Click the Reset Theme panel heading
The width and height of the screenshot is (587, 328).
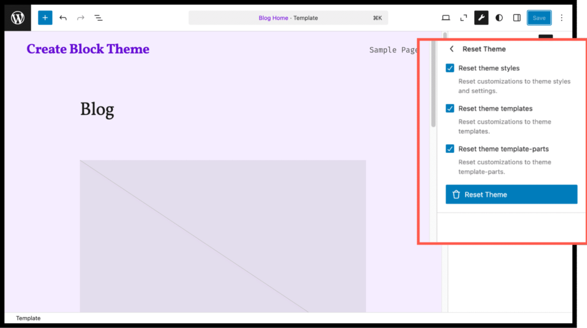click(484, 49)
